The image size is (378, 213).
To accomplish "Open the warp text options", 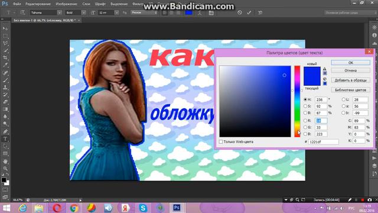I will 200,13.
